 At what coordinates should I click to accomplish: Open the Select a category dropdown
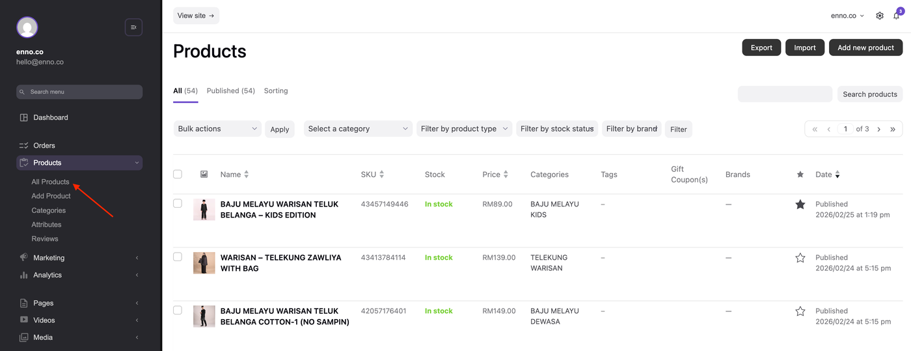[358, 129]
